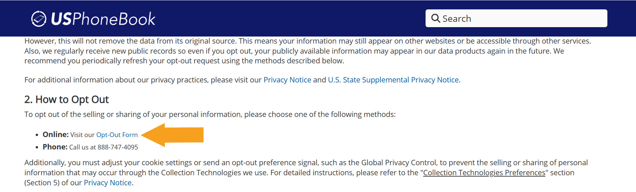Click the bullet point before "Online:"
This screenshot has width=636, height=192.
37,135
